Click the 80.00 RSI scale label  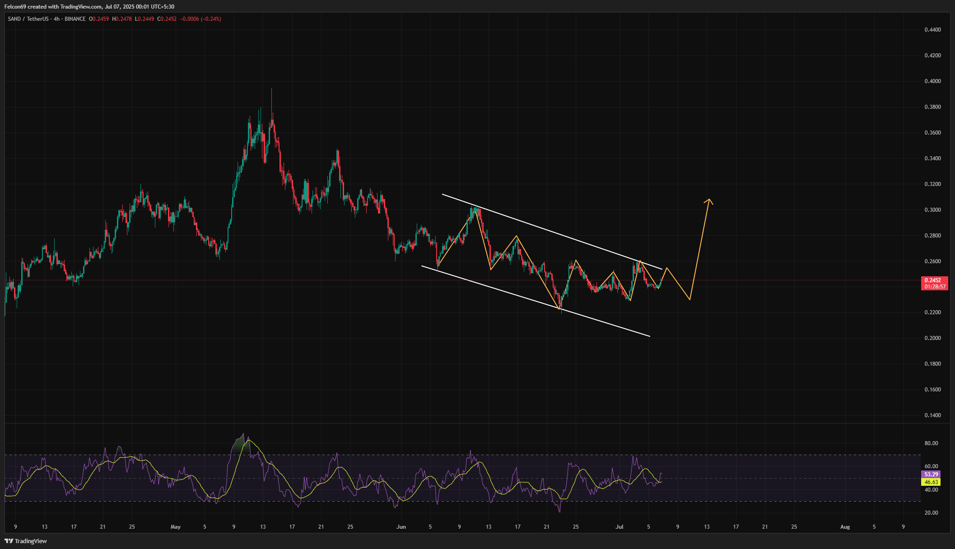(931, 443)
